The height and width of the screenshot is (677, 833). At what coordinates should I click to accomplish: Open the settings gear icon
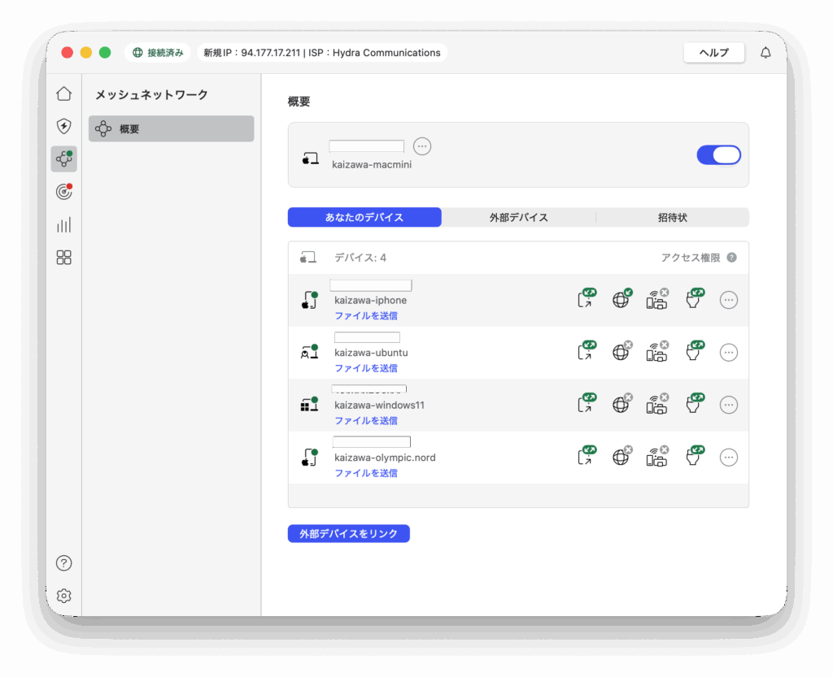coord(63,596)
